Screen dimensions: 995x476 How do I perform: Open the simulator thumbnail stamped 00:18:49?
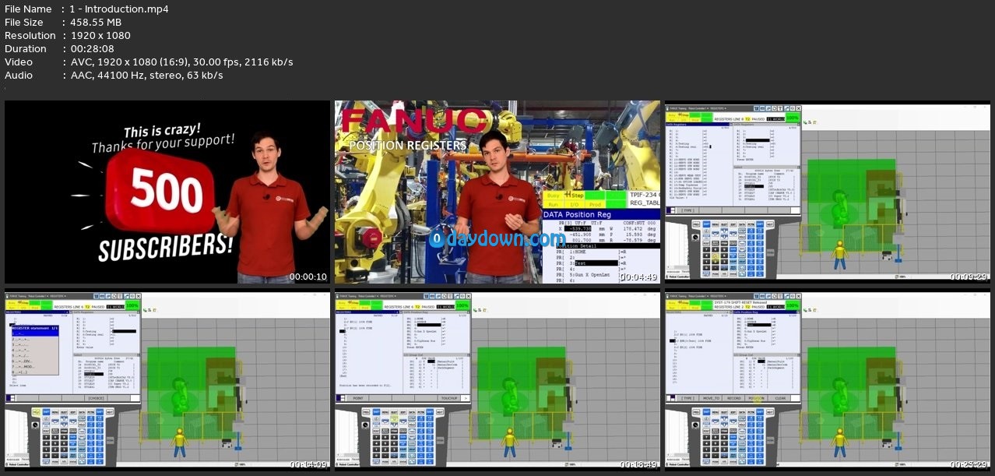pos(497,382)
